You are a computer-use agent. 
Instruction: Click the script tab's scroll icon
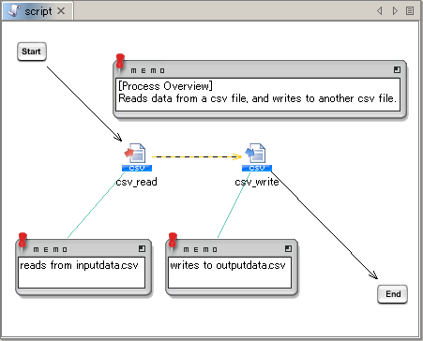pos(14,10)
